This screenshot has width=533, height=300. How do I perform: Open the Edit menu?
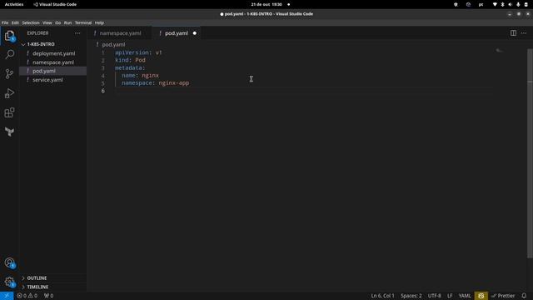[x=15, y=22]
